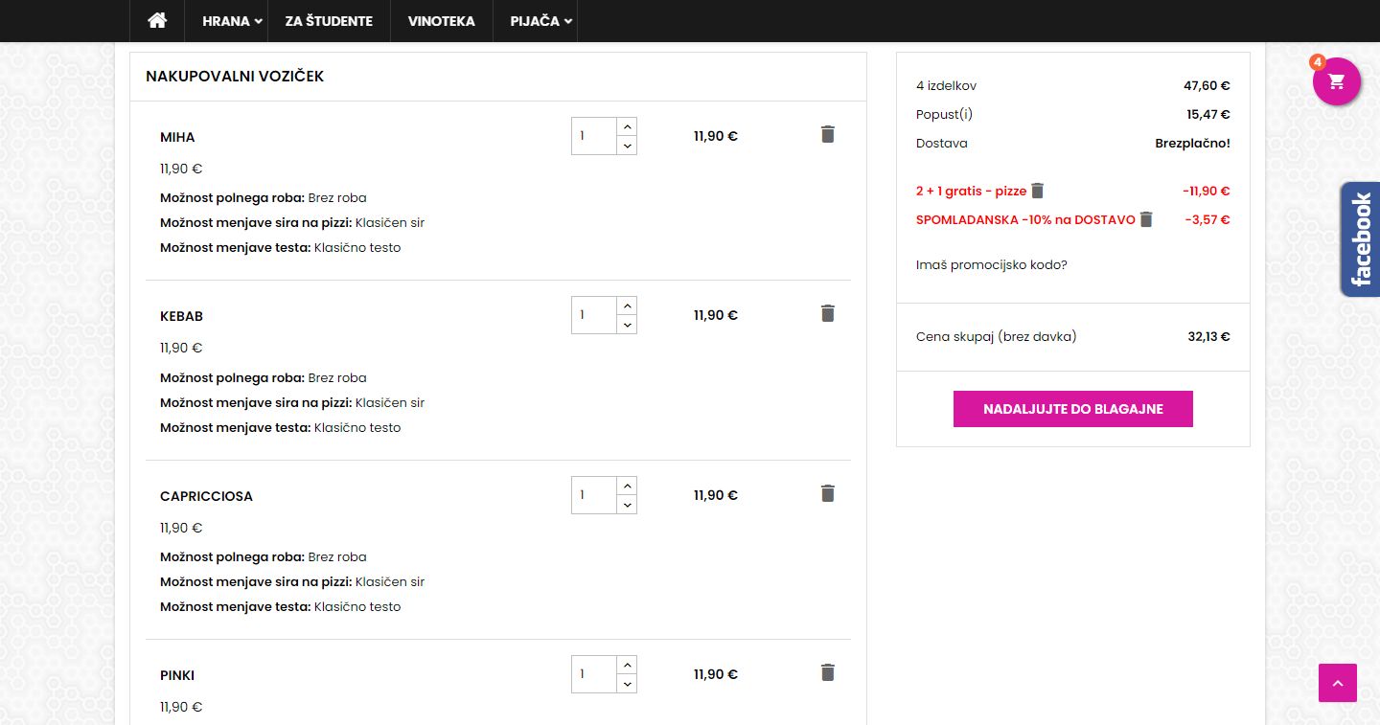Decrease KEBAB quantity by one
1380x725 pixels.
[x=627, y=326]
